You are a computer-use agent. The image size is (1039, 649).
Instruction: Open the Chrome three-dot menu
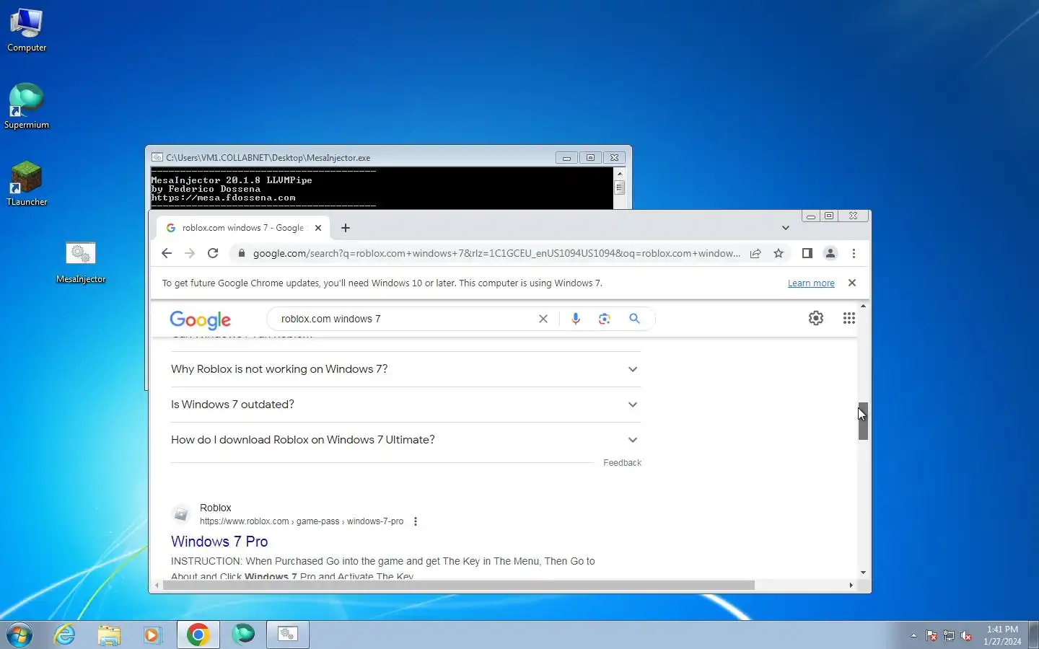tap(854, 253)
